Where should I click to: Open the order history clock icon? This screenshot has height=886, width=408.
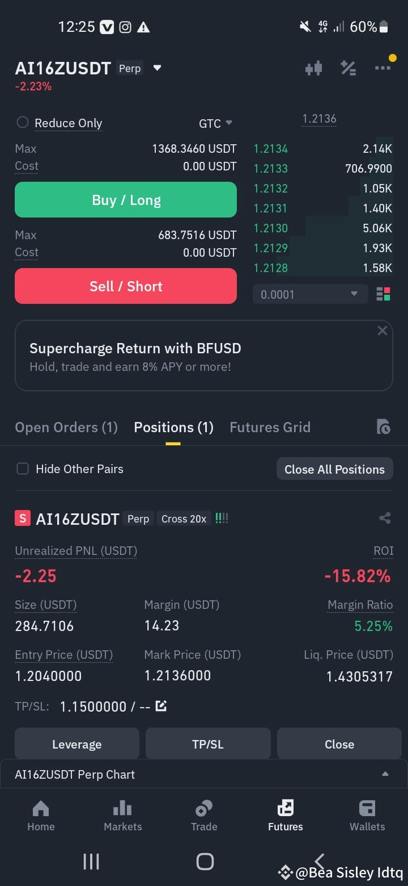coord(384,427)
